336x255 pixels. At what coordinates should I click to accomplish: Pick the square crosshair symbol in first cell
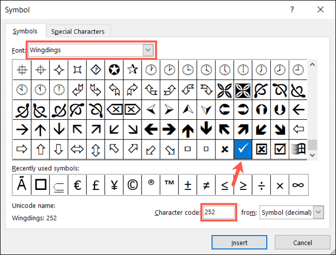22,70
